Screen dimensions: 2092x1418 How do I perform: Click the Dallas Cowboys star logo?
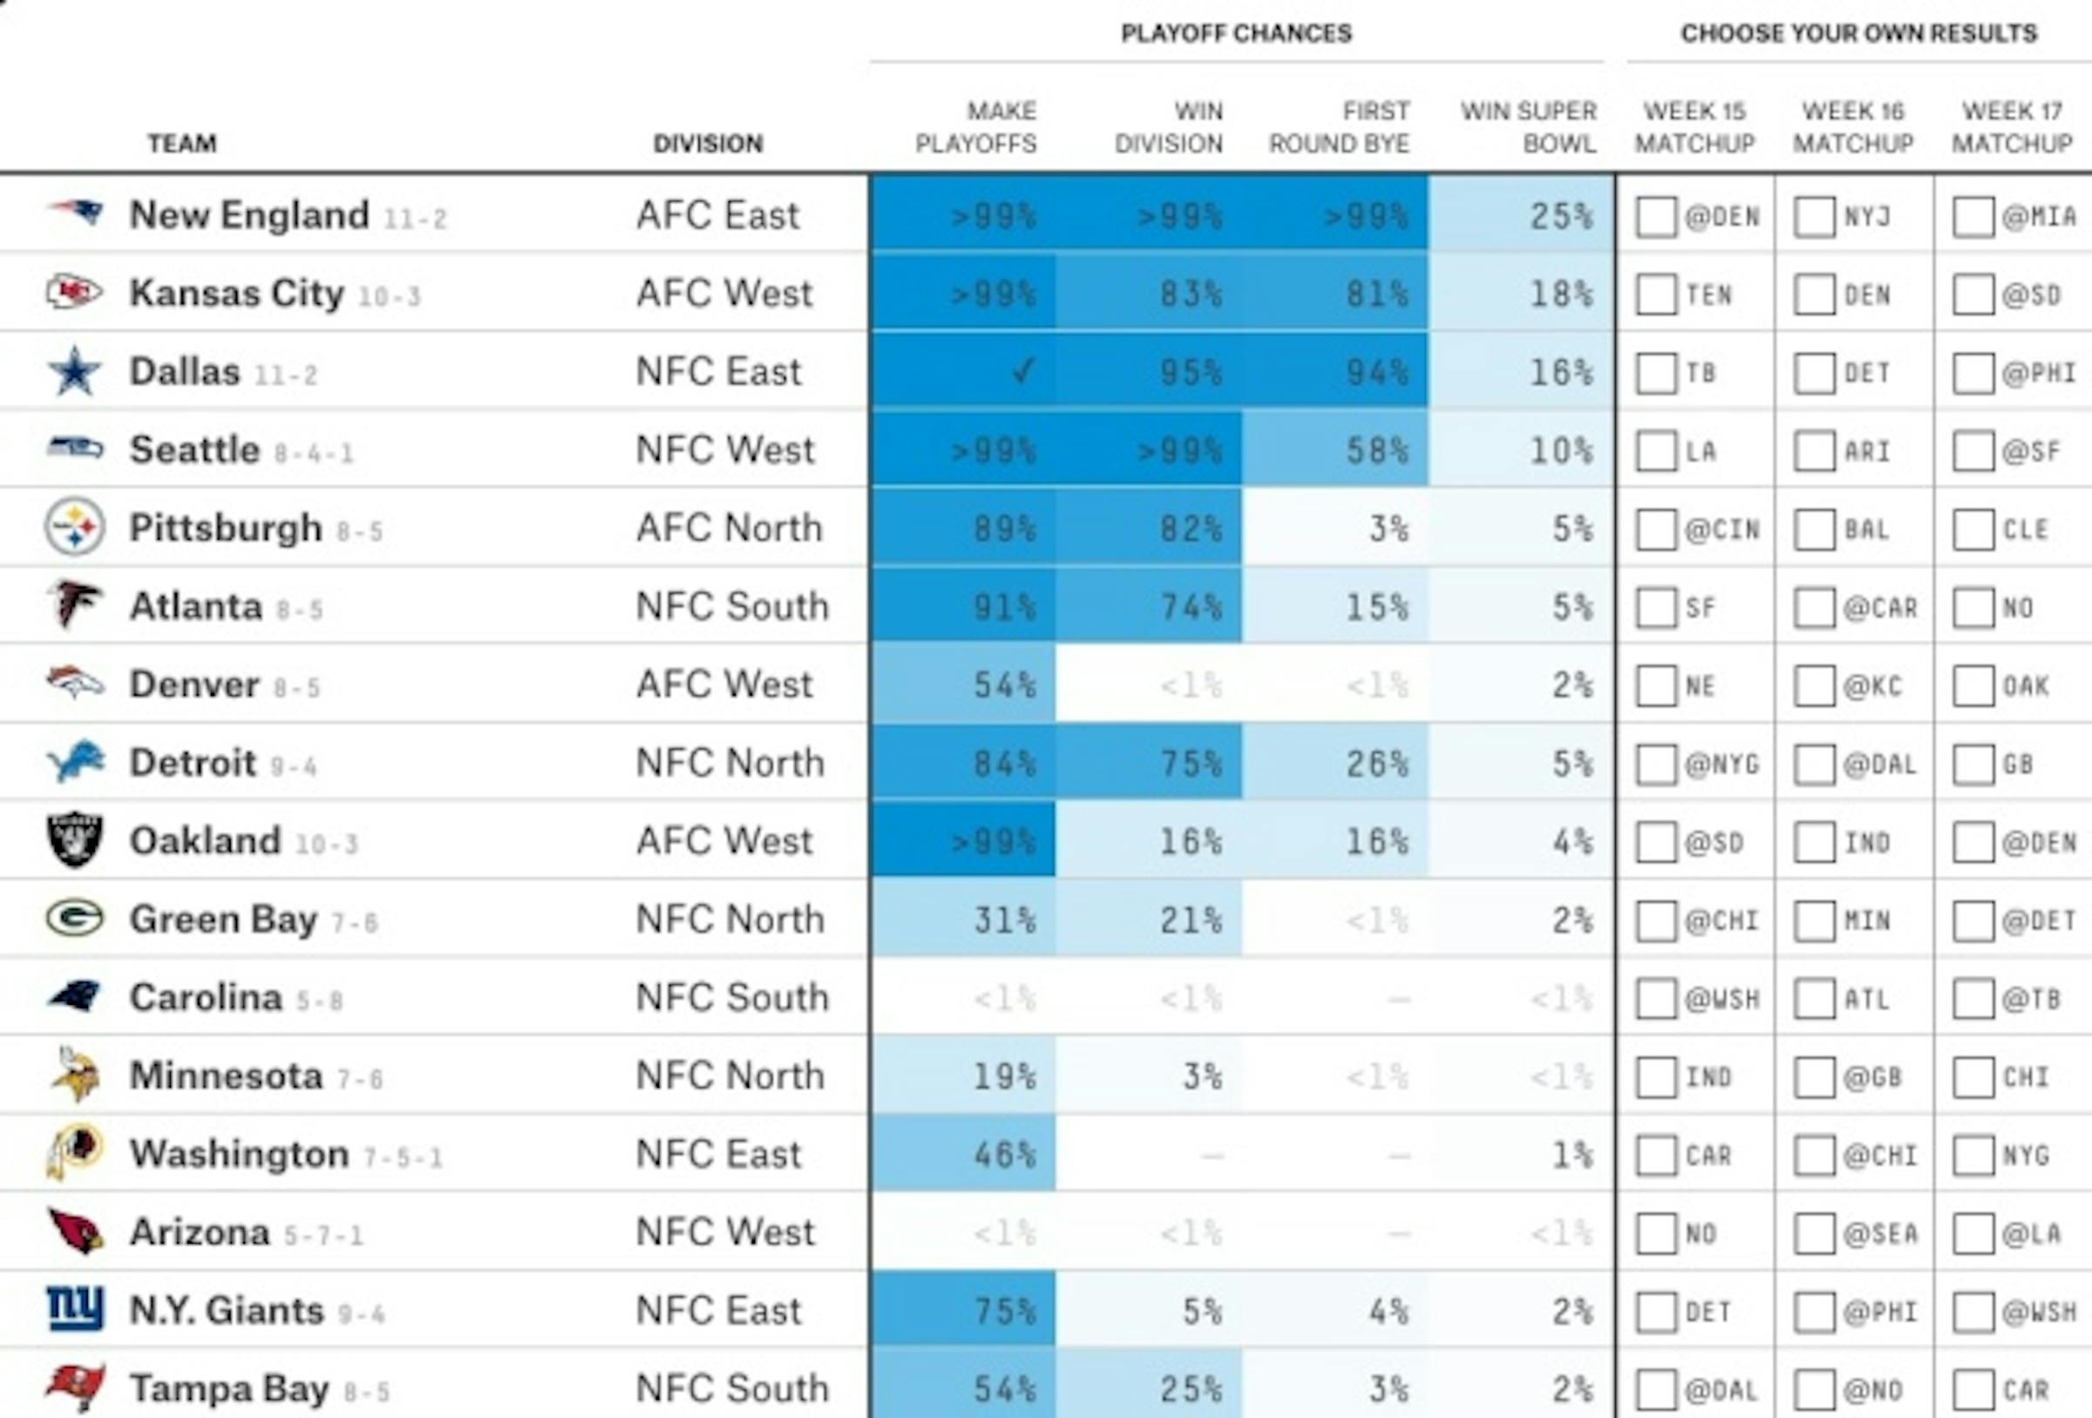tap(77, 370)
